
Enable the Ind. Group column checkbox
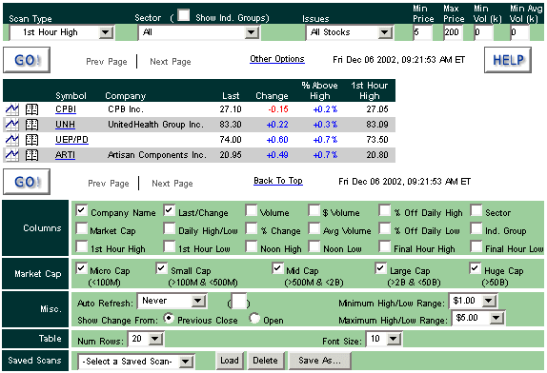click(476, 228)
